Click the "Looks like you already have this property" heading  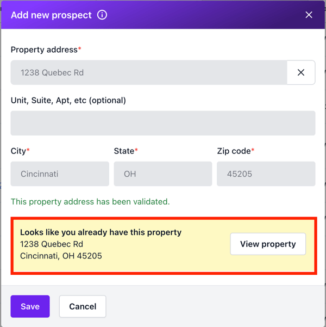pyautogui.click(x=101, y=232)
